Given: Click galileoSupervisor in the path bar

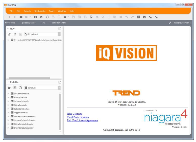Looking at the screenshot, I should coord(29,23).
